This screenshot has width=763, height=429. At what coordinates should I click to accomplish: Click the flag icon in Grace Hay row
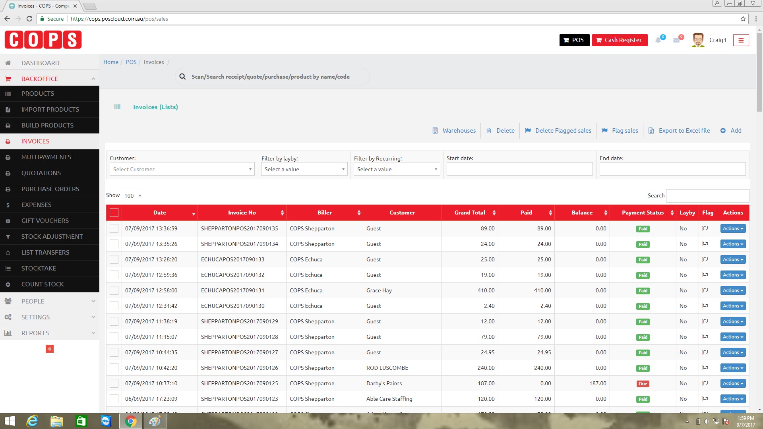click(705, 290)
